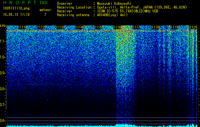Click the 0.6 frequency axis label
Image resolution: width=200 pixels, height=127 pixels.
pyautogui.click(x=2, y=121)
